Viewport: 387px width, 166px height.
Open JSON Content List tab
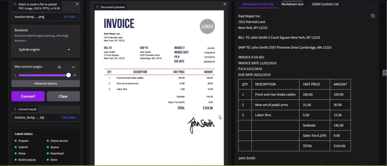click(x=325, y=4)
